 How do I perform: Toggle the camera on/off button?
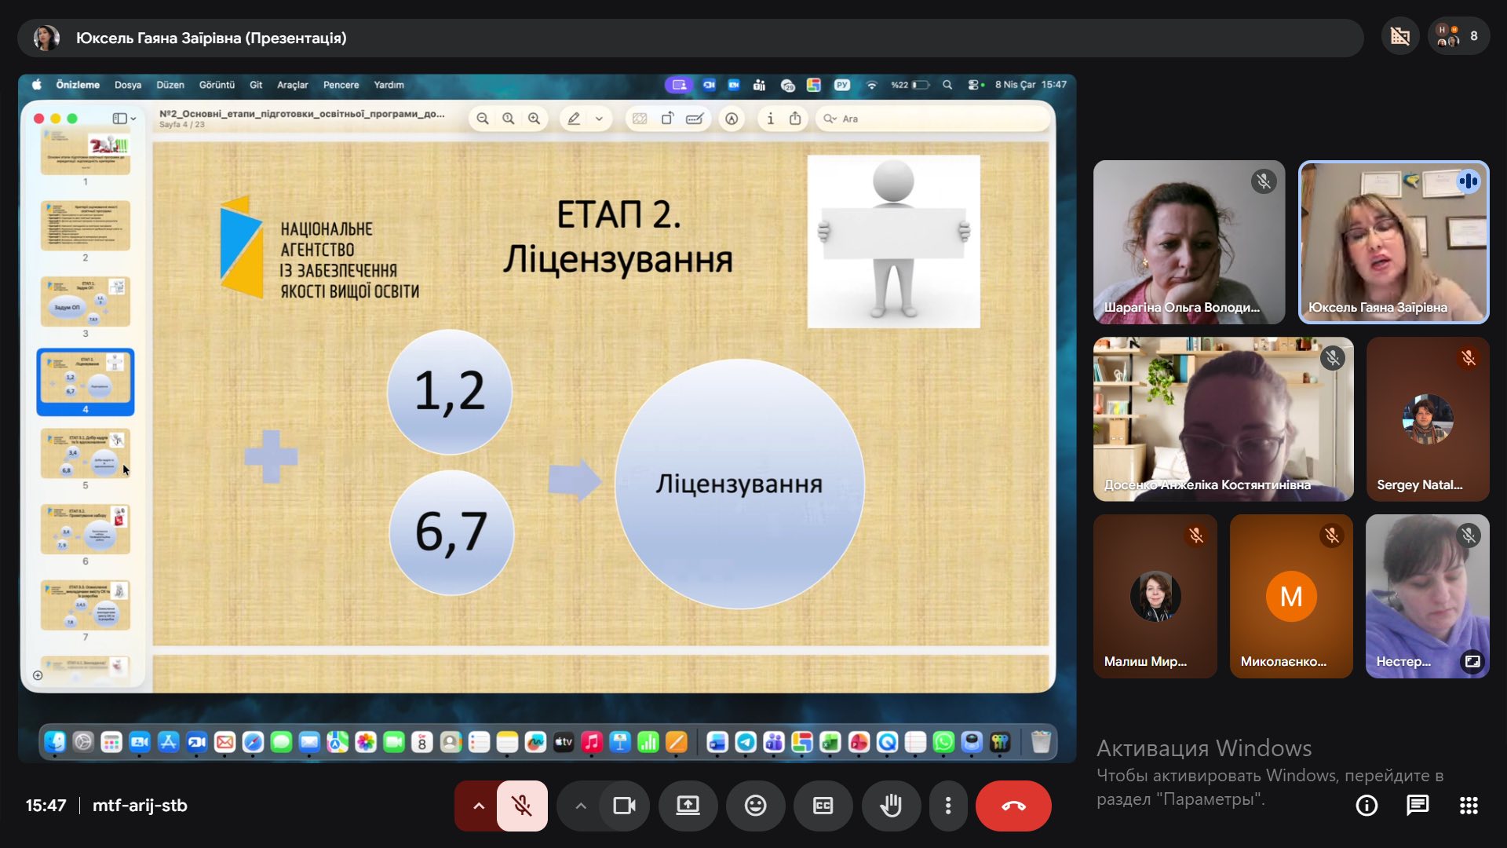tap(624, 806)
